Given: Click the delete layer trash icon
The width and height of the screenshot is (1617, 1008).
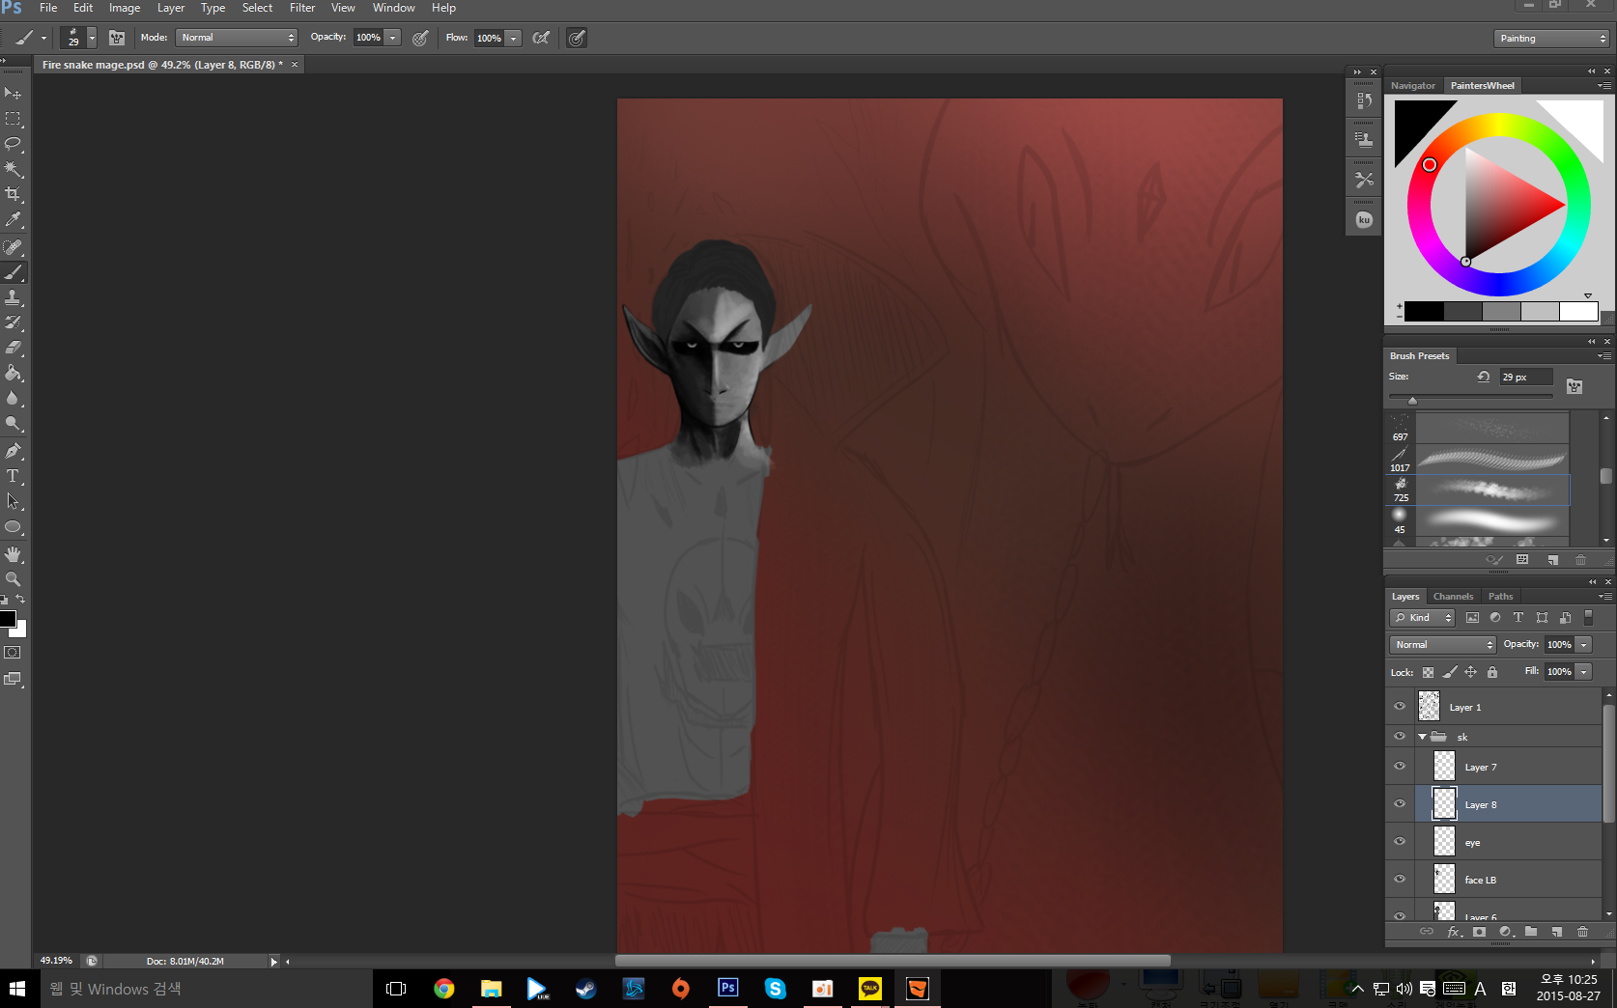Looking at the screenshot, I should [x=1582, y=932].
